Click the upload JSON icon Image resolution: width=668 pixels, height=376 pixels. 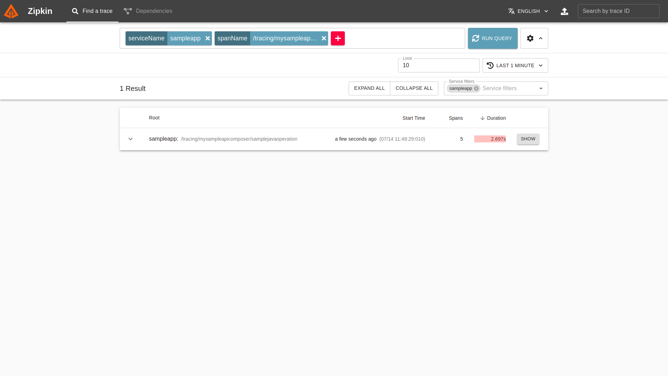tap(564, 11)
